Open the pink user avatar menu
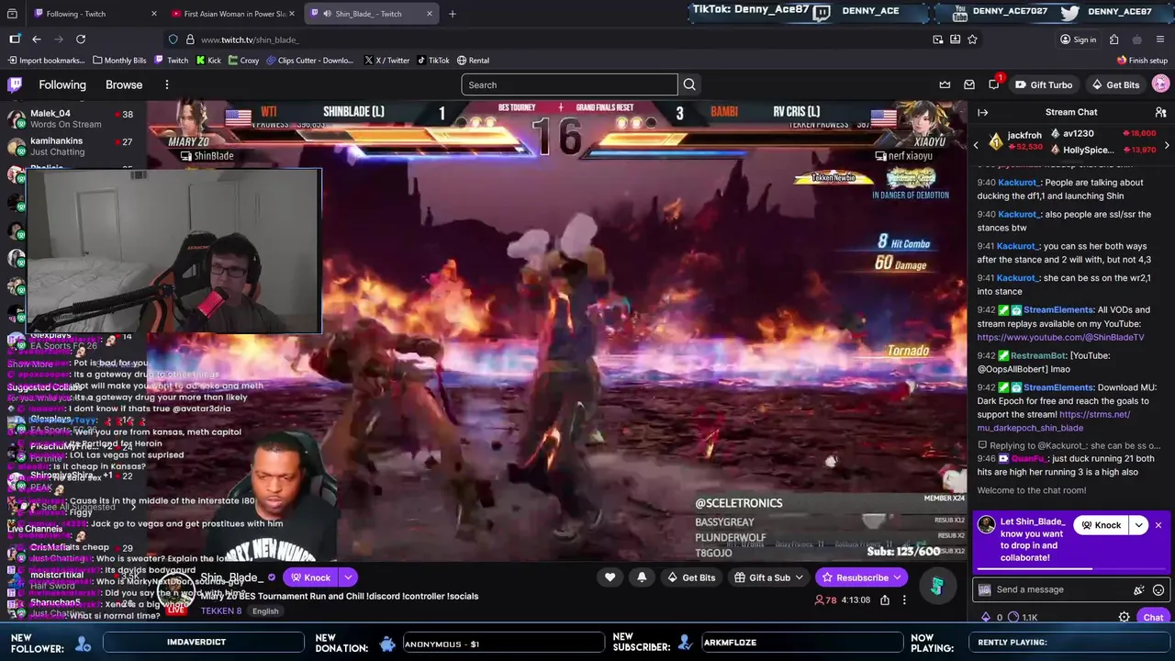This screenshot has width=1175, height=661. 1160,84
